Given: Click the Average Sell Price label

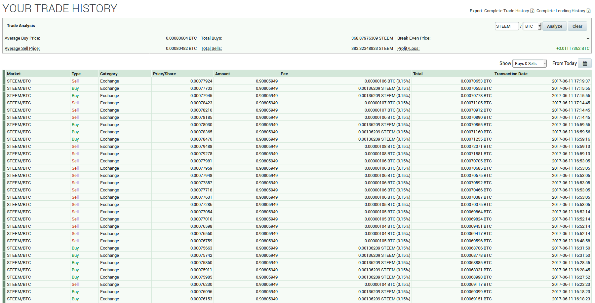Looking at the screenshot, I should coord(22,49).
